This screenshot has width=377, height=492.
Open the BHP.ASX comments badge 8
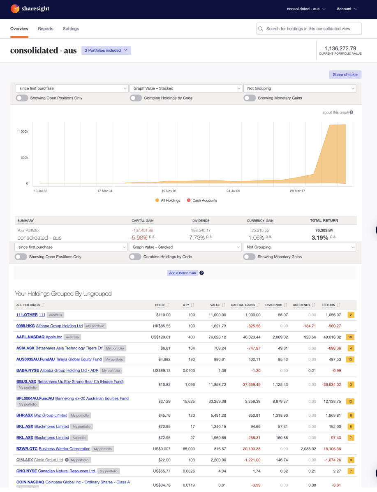(x=351, y=416)
